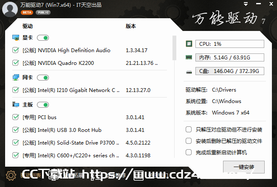This screenshot has height=187, width=277.
Task: Click version 12.13.27.0
Action: pyautogui.click(x=138, y=90)
